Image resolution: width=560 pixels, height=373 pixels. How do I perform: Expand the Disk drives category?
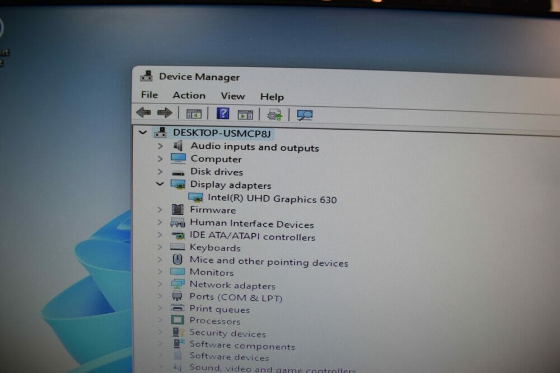pos(160,172)
